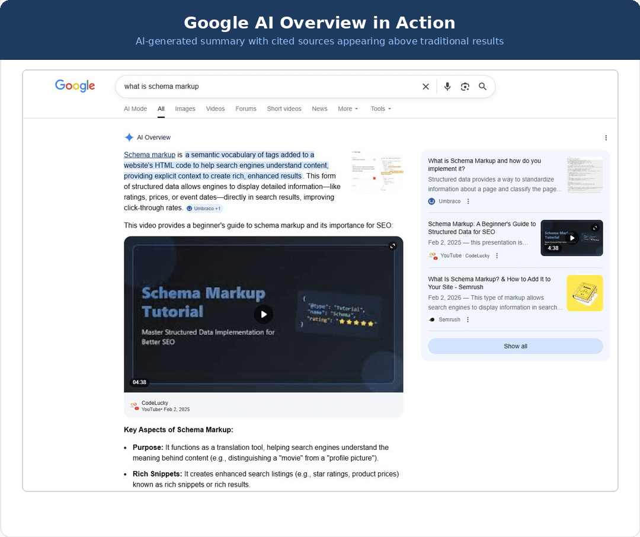The width and height of the screenshot is (640, 537).
Task: Click the "YouTube• Feb 2, 2025" caption below the video
Action: tap(165, 409)
